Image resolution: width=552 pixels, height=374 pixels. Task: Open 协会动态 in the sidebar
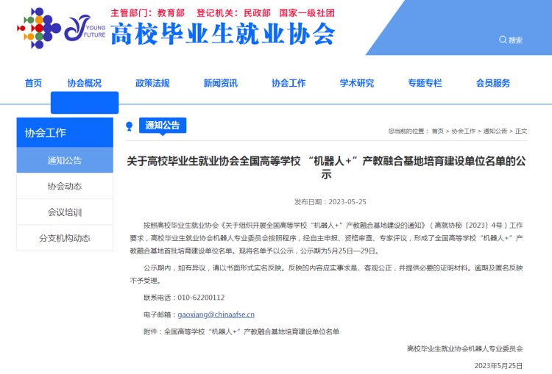point(65,186)
